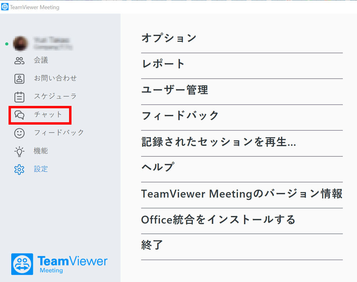Click the TeamViewer Meeting title bar icon
The height and width of the screenshot is (282, 357).
coord(5,7)
